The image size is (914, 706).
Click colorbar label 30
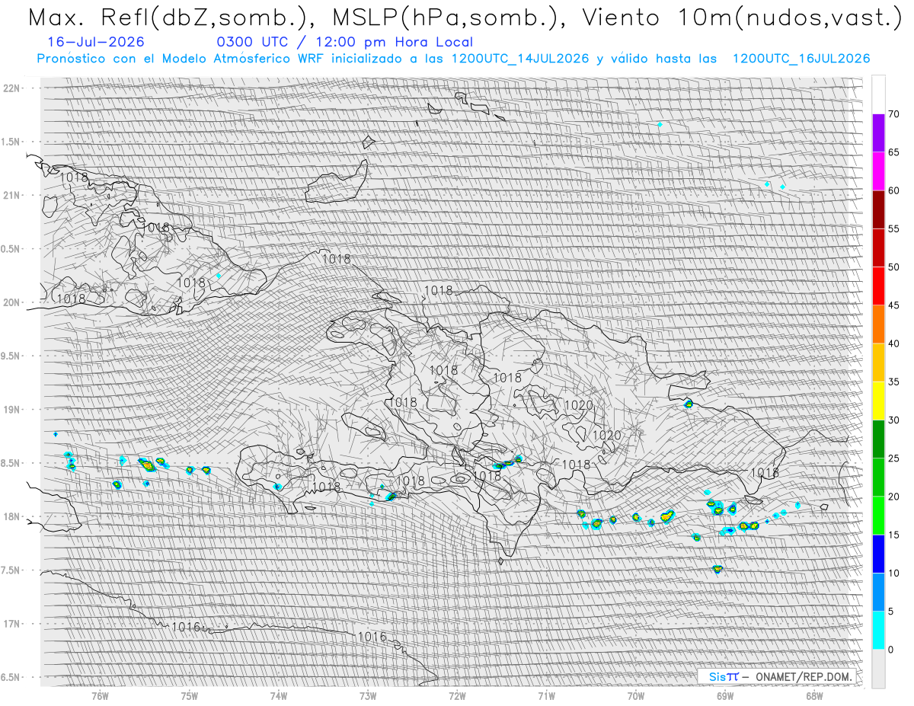pos(893,420)
